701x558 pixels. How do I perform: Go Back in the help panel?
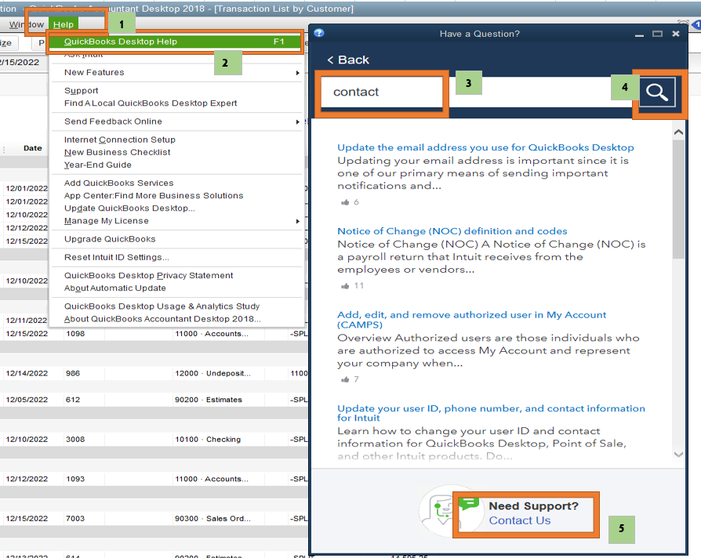(x=348, y=60)
